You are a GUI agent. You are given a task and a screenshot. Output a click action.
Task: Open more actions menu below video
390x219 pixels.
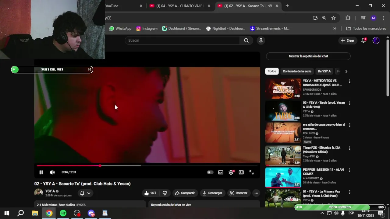click(x=256, y=193)
